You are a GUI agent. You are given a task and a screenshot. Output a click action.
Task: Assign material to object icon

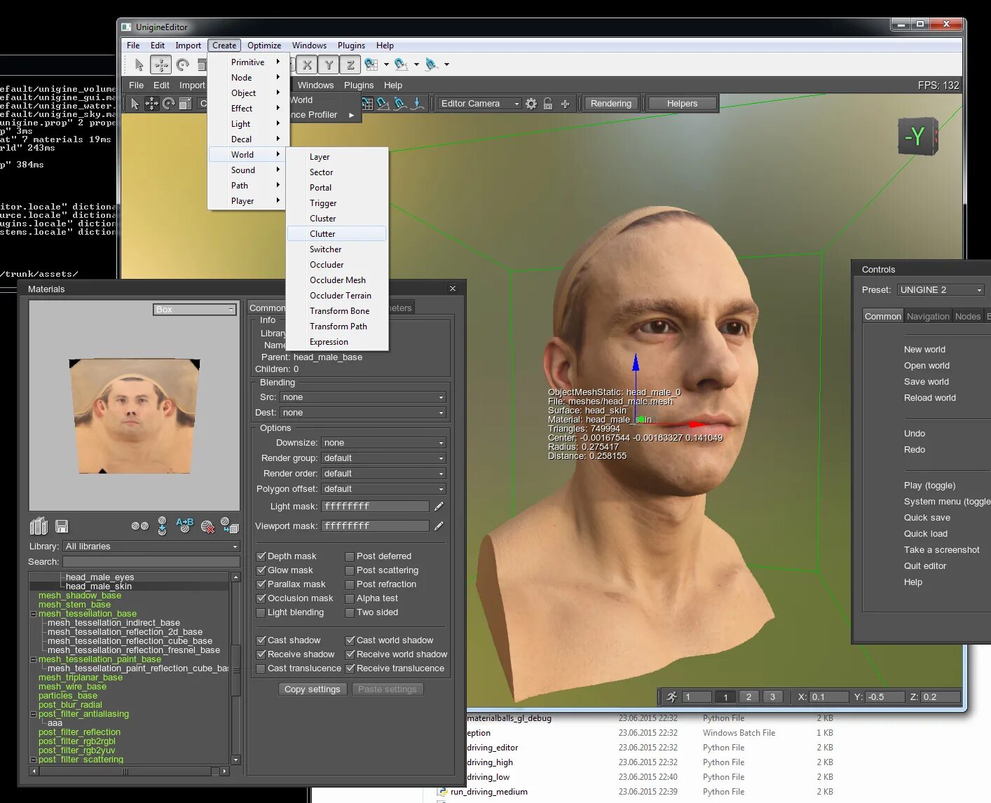coord(230,526)
